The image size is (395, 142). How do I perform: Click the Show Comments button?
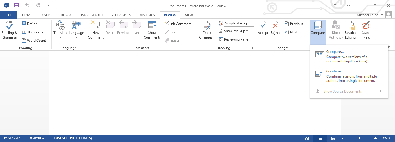(152, 30)
